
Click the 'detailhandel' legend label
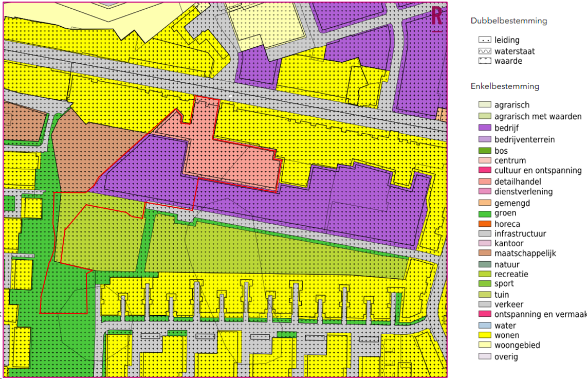pos(518,182)
